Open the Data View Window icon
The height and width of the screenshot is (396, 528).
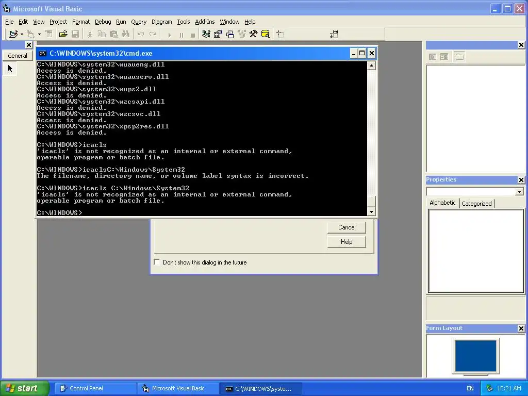266,34
